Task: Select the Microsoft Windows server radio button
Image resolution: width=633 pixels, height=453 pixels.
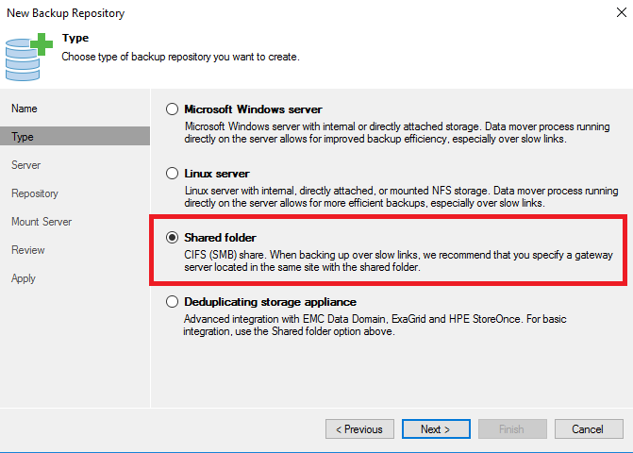Action: (172, 109)
